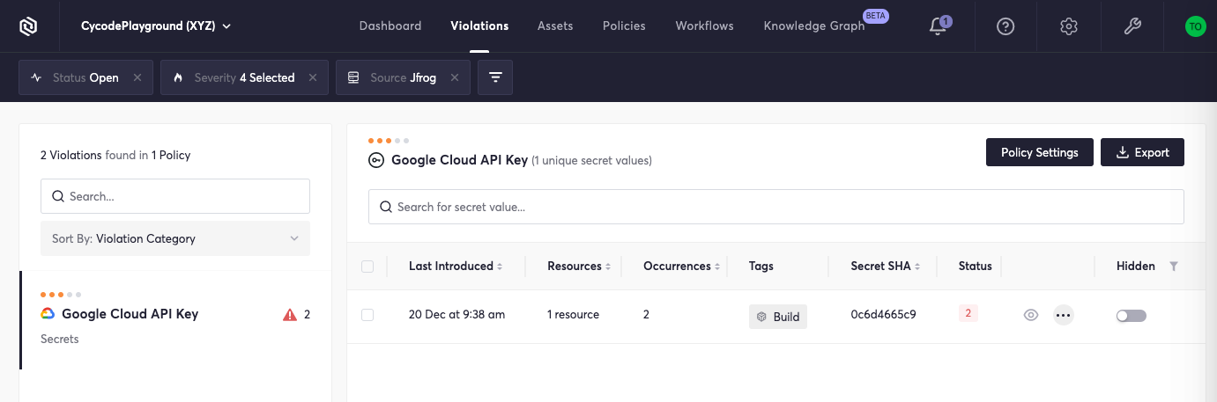The width and height of the screenshot is (1217, 402).
Task: Click the Hidden column filter icon
Action: pos(1174,267)
